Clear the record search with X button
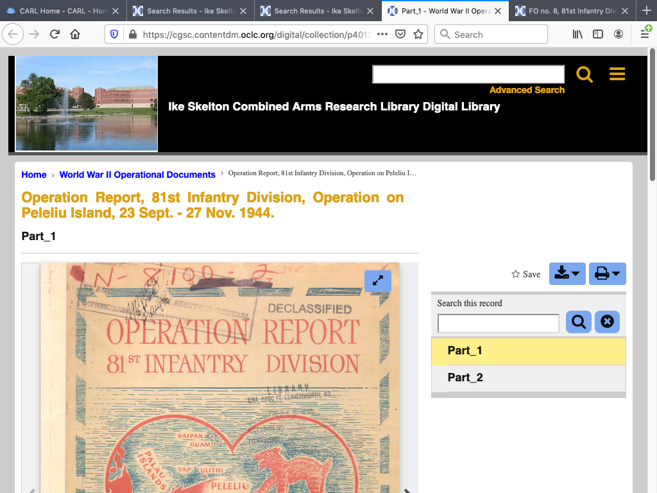The height and width of the screenshot is (493, 657). (607, 322)
